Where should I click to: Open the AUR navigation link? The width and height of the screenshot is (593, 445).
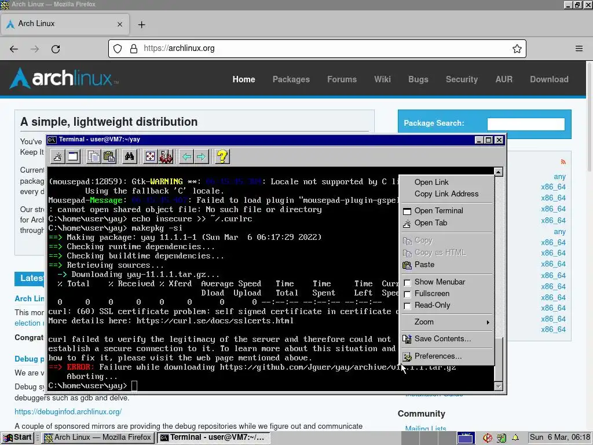pos(504,79)
